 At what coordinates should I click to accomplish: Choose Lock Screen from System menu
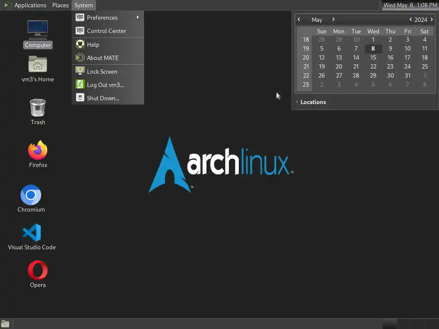108,72
